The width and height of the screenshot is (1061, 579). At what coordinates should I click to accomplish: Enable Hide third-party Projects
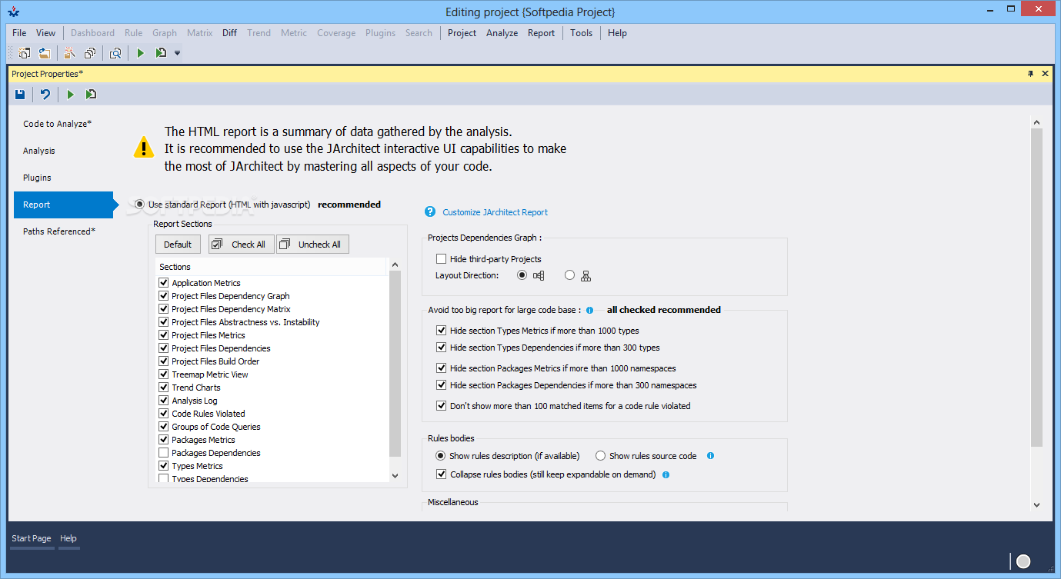[x=441, y=259]
